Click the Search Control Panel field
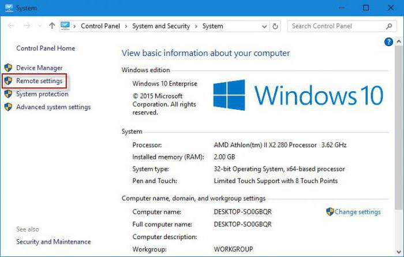The height and width of the screenshot is (257, 404). click(335, 26)
